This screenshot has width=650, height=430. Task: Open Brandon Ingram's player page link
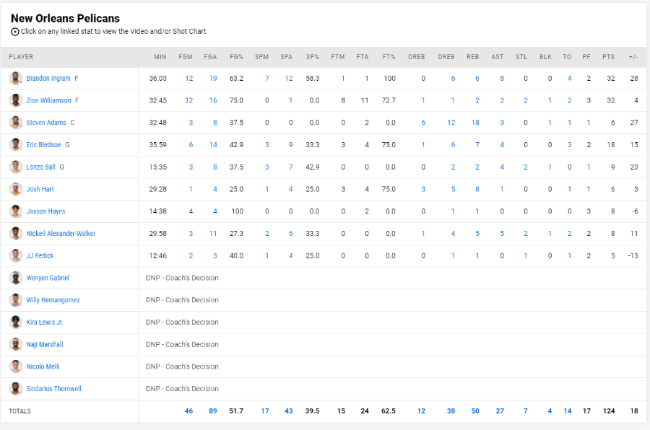point(48,79)
